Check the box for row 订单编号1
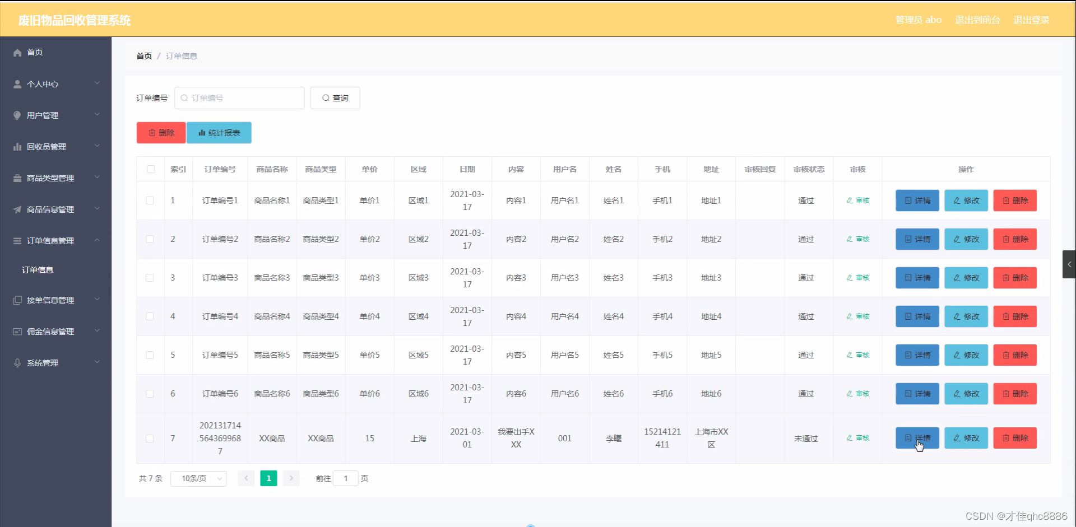 pos(150,200)
